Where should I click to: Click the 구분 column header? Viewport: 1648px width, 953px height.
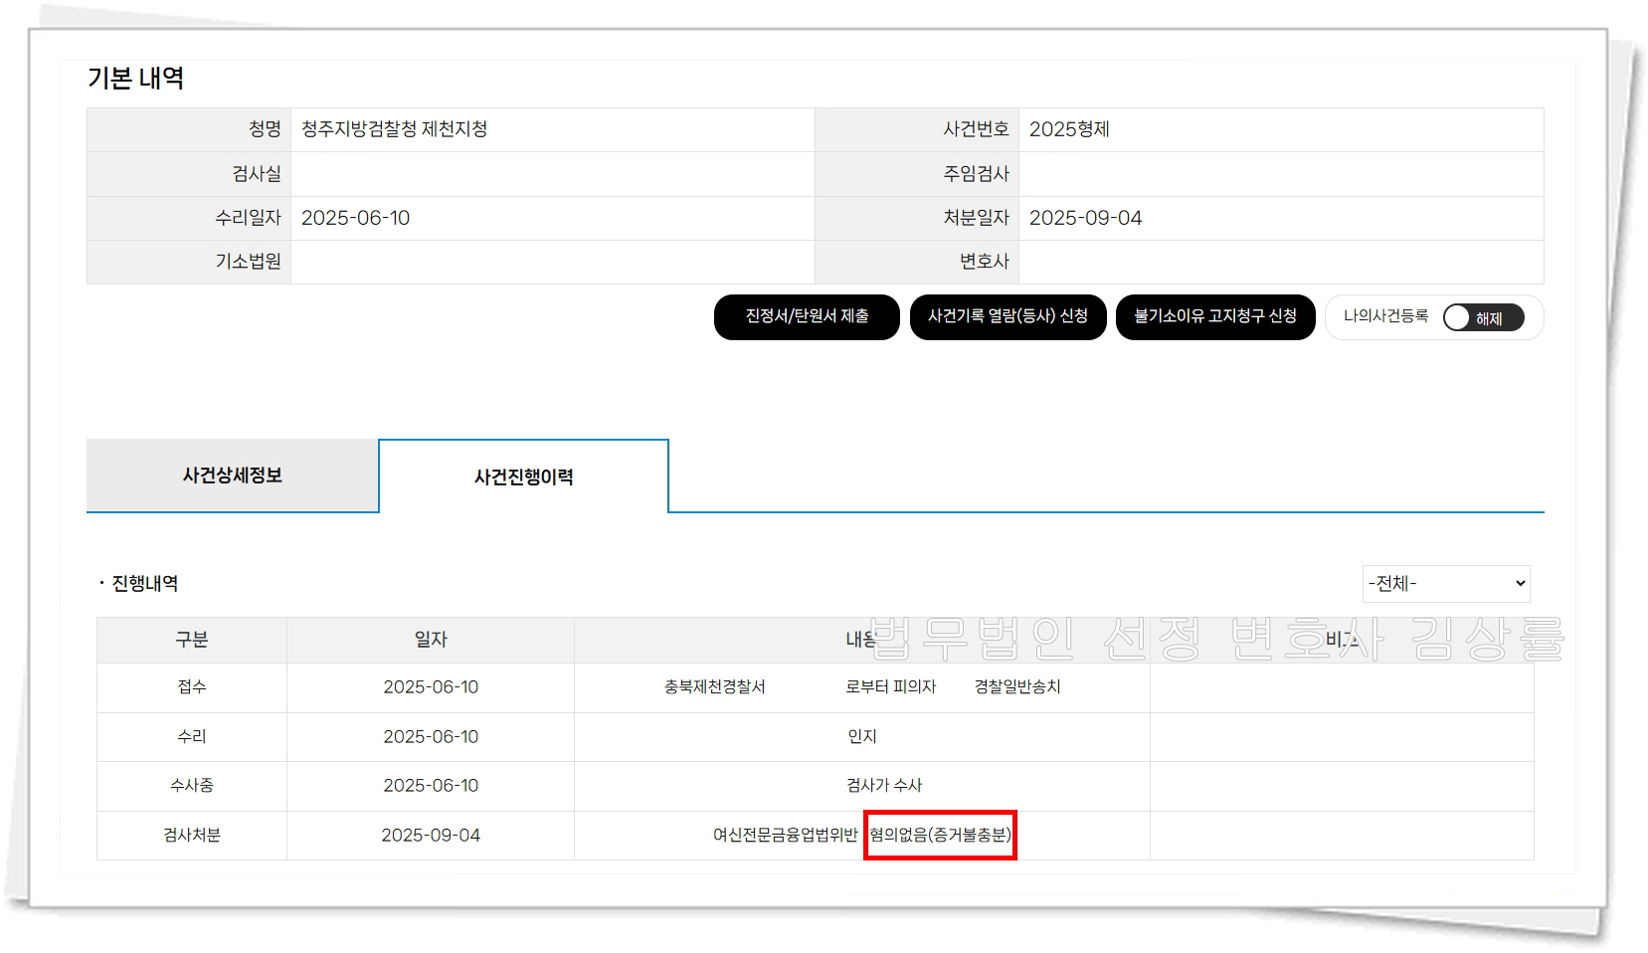191,640
